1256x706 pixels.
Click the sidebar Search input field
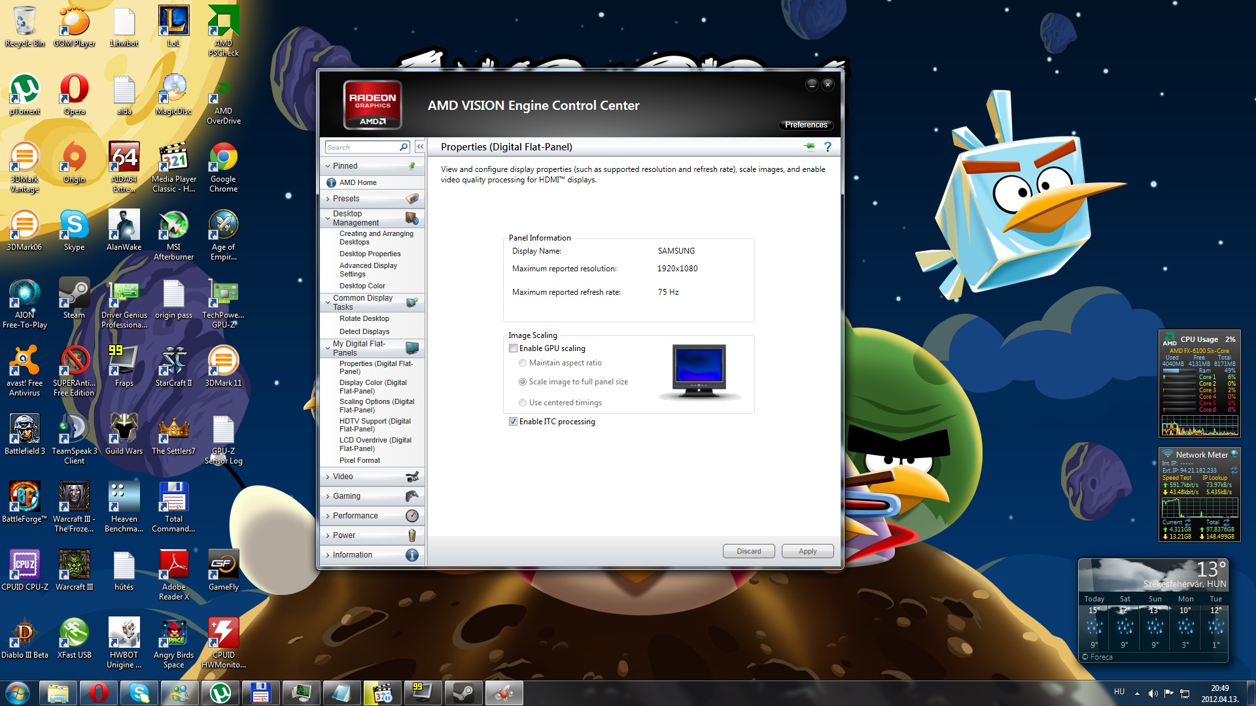tap(362, 147)
